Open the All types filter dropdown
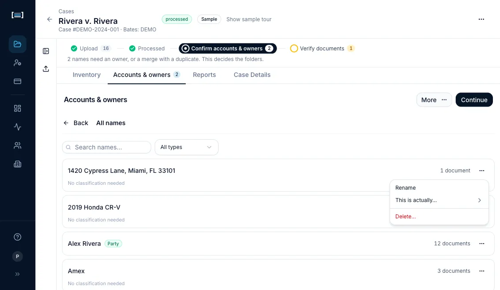The image size is (500, 290). (x=187, y=147)
